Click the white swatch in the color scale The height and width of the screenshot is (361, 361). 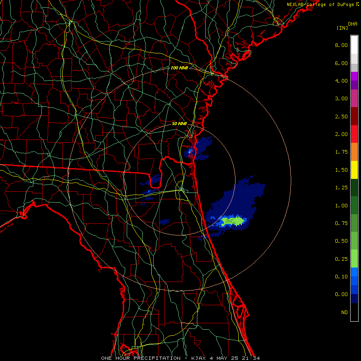pyautogui.click(x=354, y=45)
